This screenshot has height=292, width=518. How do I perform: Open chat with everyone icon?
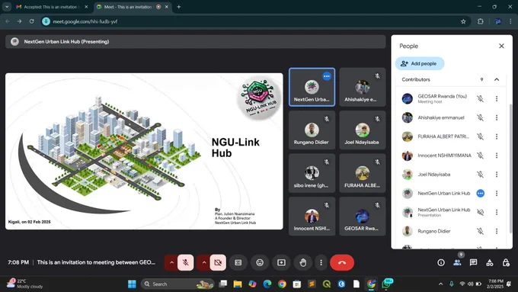point(473,262)
